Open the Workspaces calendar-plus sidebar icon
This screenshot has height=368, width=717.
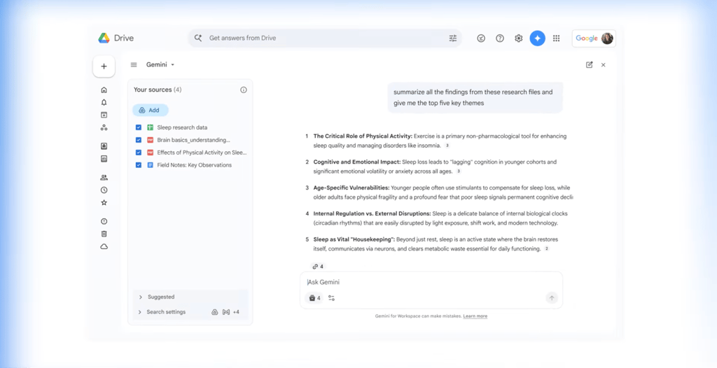coord(104,115)
